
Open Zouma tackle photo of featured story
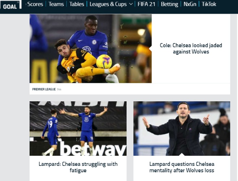click(x=91, y=49)
